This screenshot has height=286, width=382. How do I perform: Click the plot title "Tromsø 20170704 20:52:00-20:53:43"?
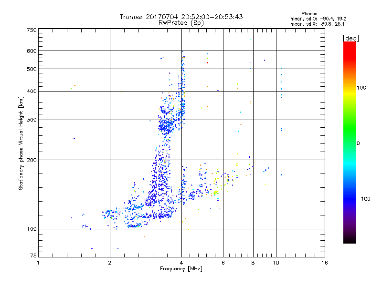181,17
